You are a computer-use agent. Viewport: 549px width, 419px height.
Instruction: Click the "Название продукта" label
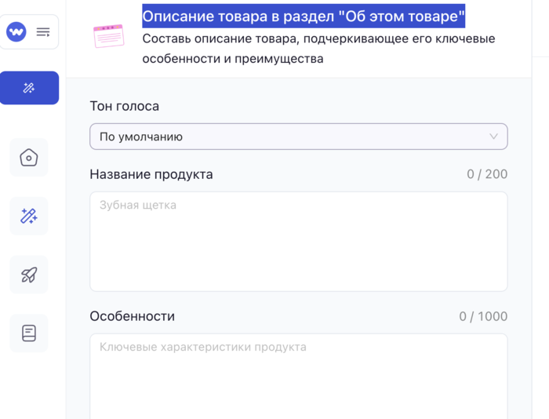tap(151, 174)
